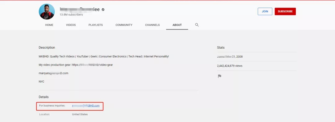The image size is (335, 122).
Task: Click the MKBHD Quality Tech Videos description line
Action: [x=104, y=56]
